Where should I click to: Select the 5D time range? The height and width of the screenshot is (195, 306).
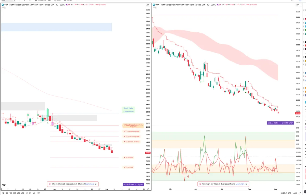pyautogui.click(x=7, y=193)
